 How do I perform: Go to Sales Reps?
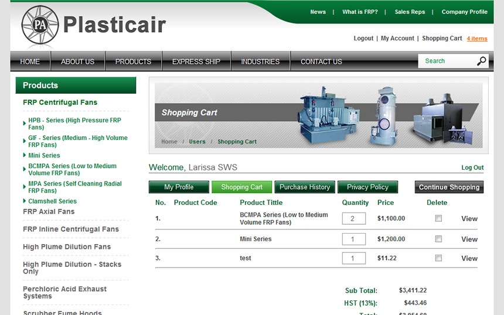tap(410, 12)
